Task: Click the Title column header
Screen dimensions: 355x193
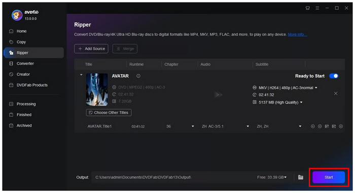Action: tap(89, 65)
